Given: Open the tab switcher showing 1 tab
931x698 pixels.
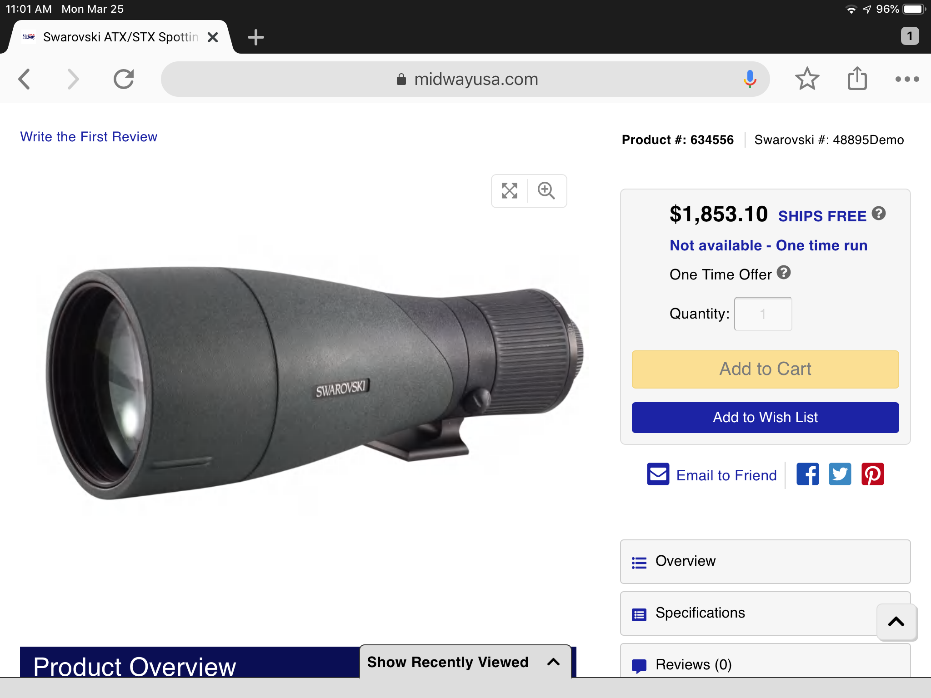Looking at the screenshot, I should click(910, 36).
